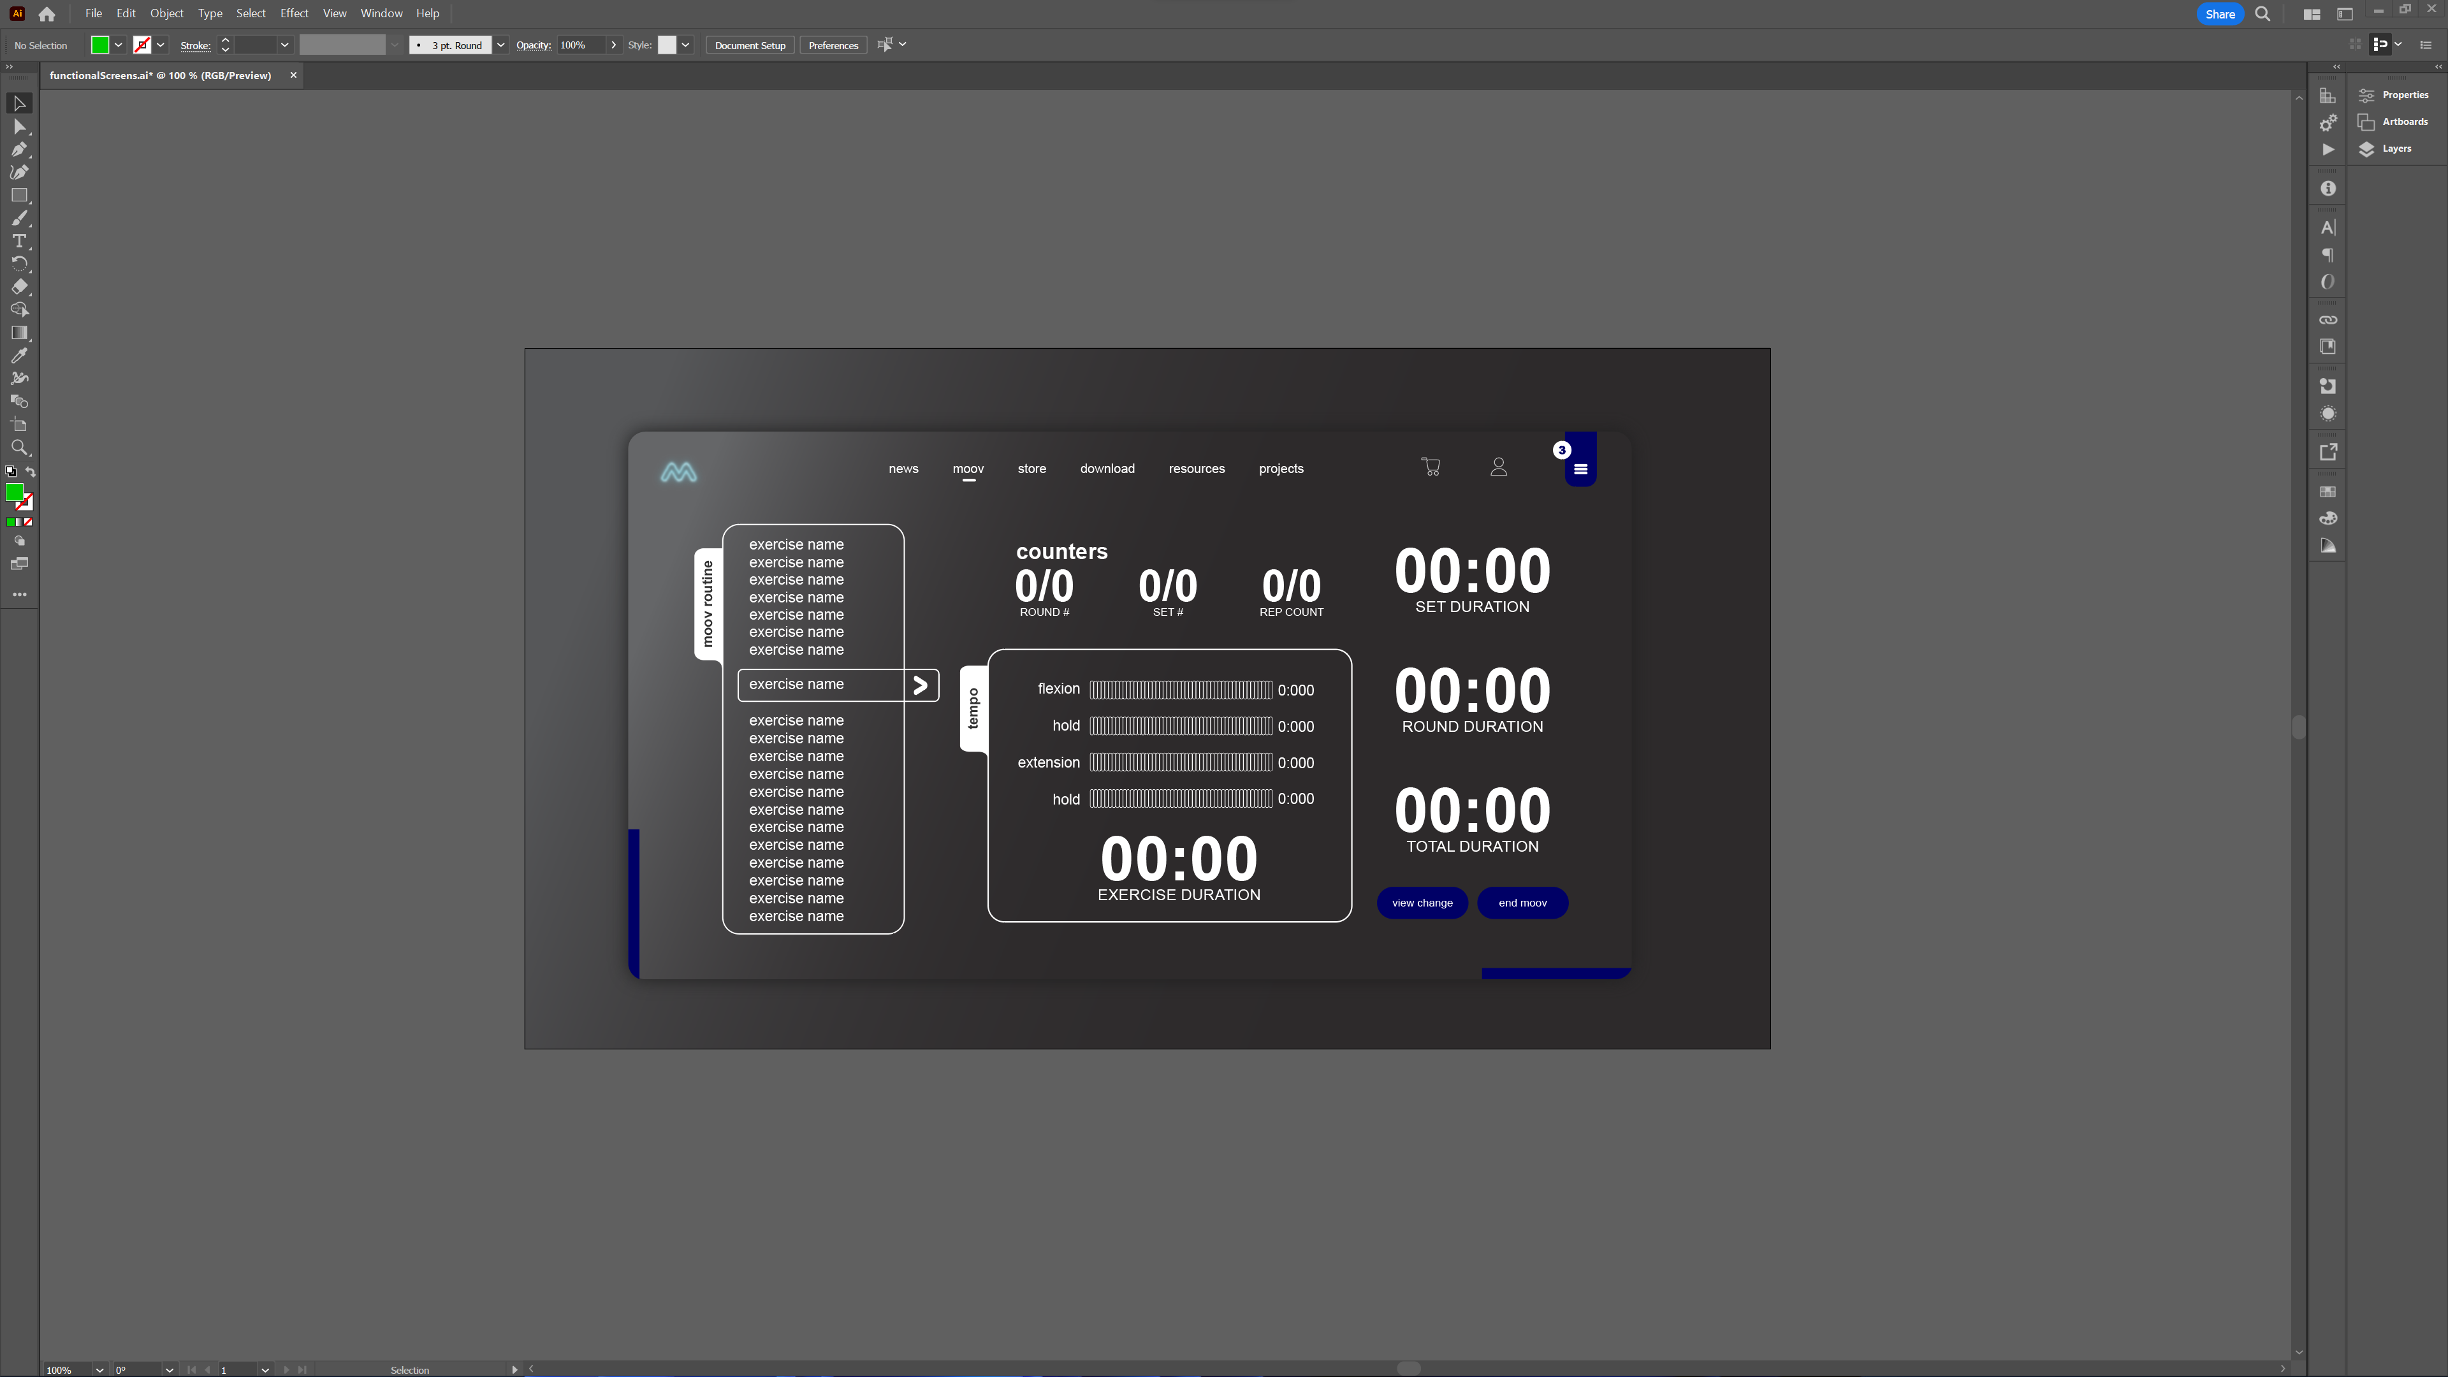Select the Shape Builder tool

19,310
